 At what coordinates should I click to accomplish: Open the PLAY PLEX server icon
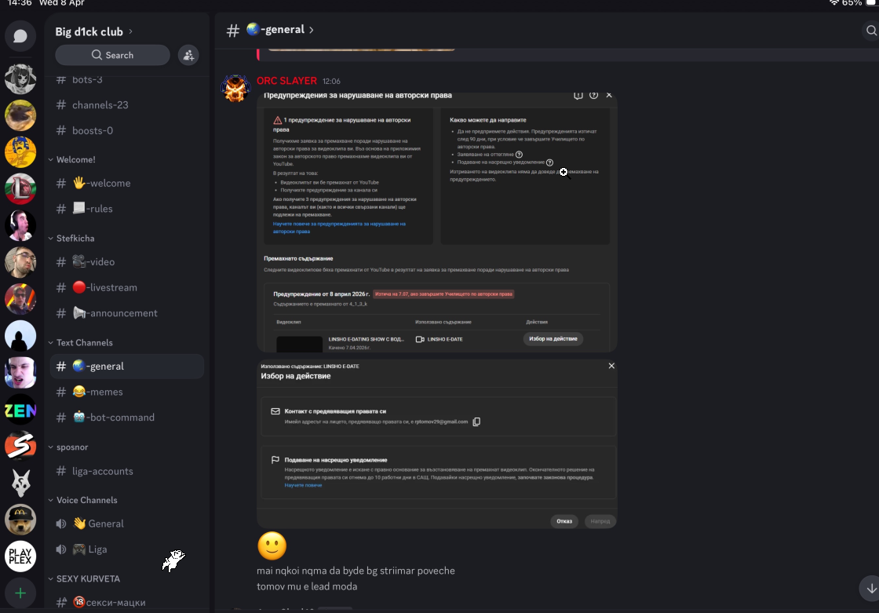tap(20, 556)
